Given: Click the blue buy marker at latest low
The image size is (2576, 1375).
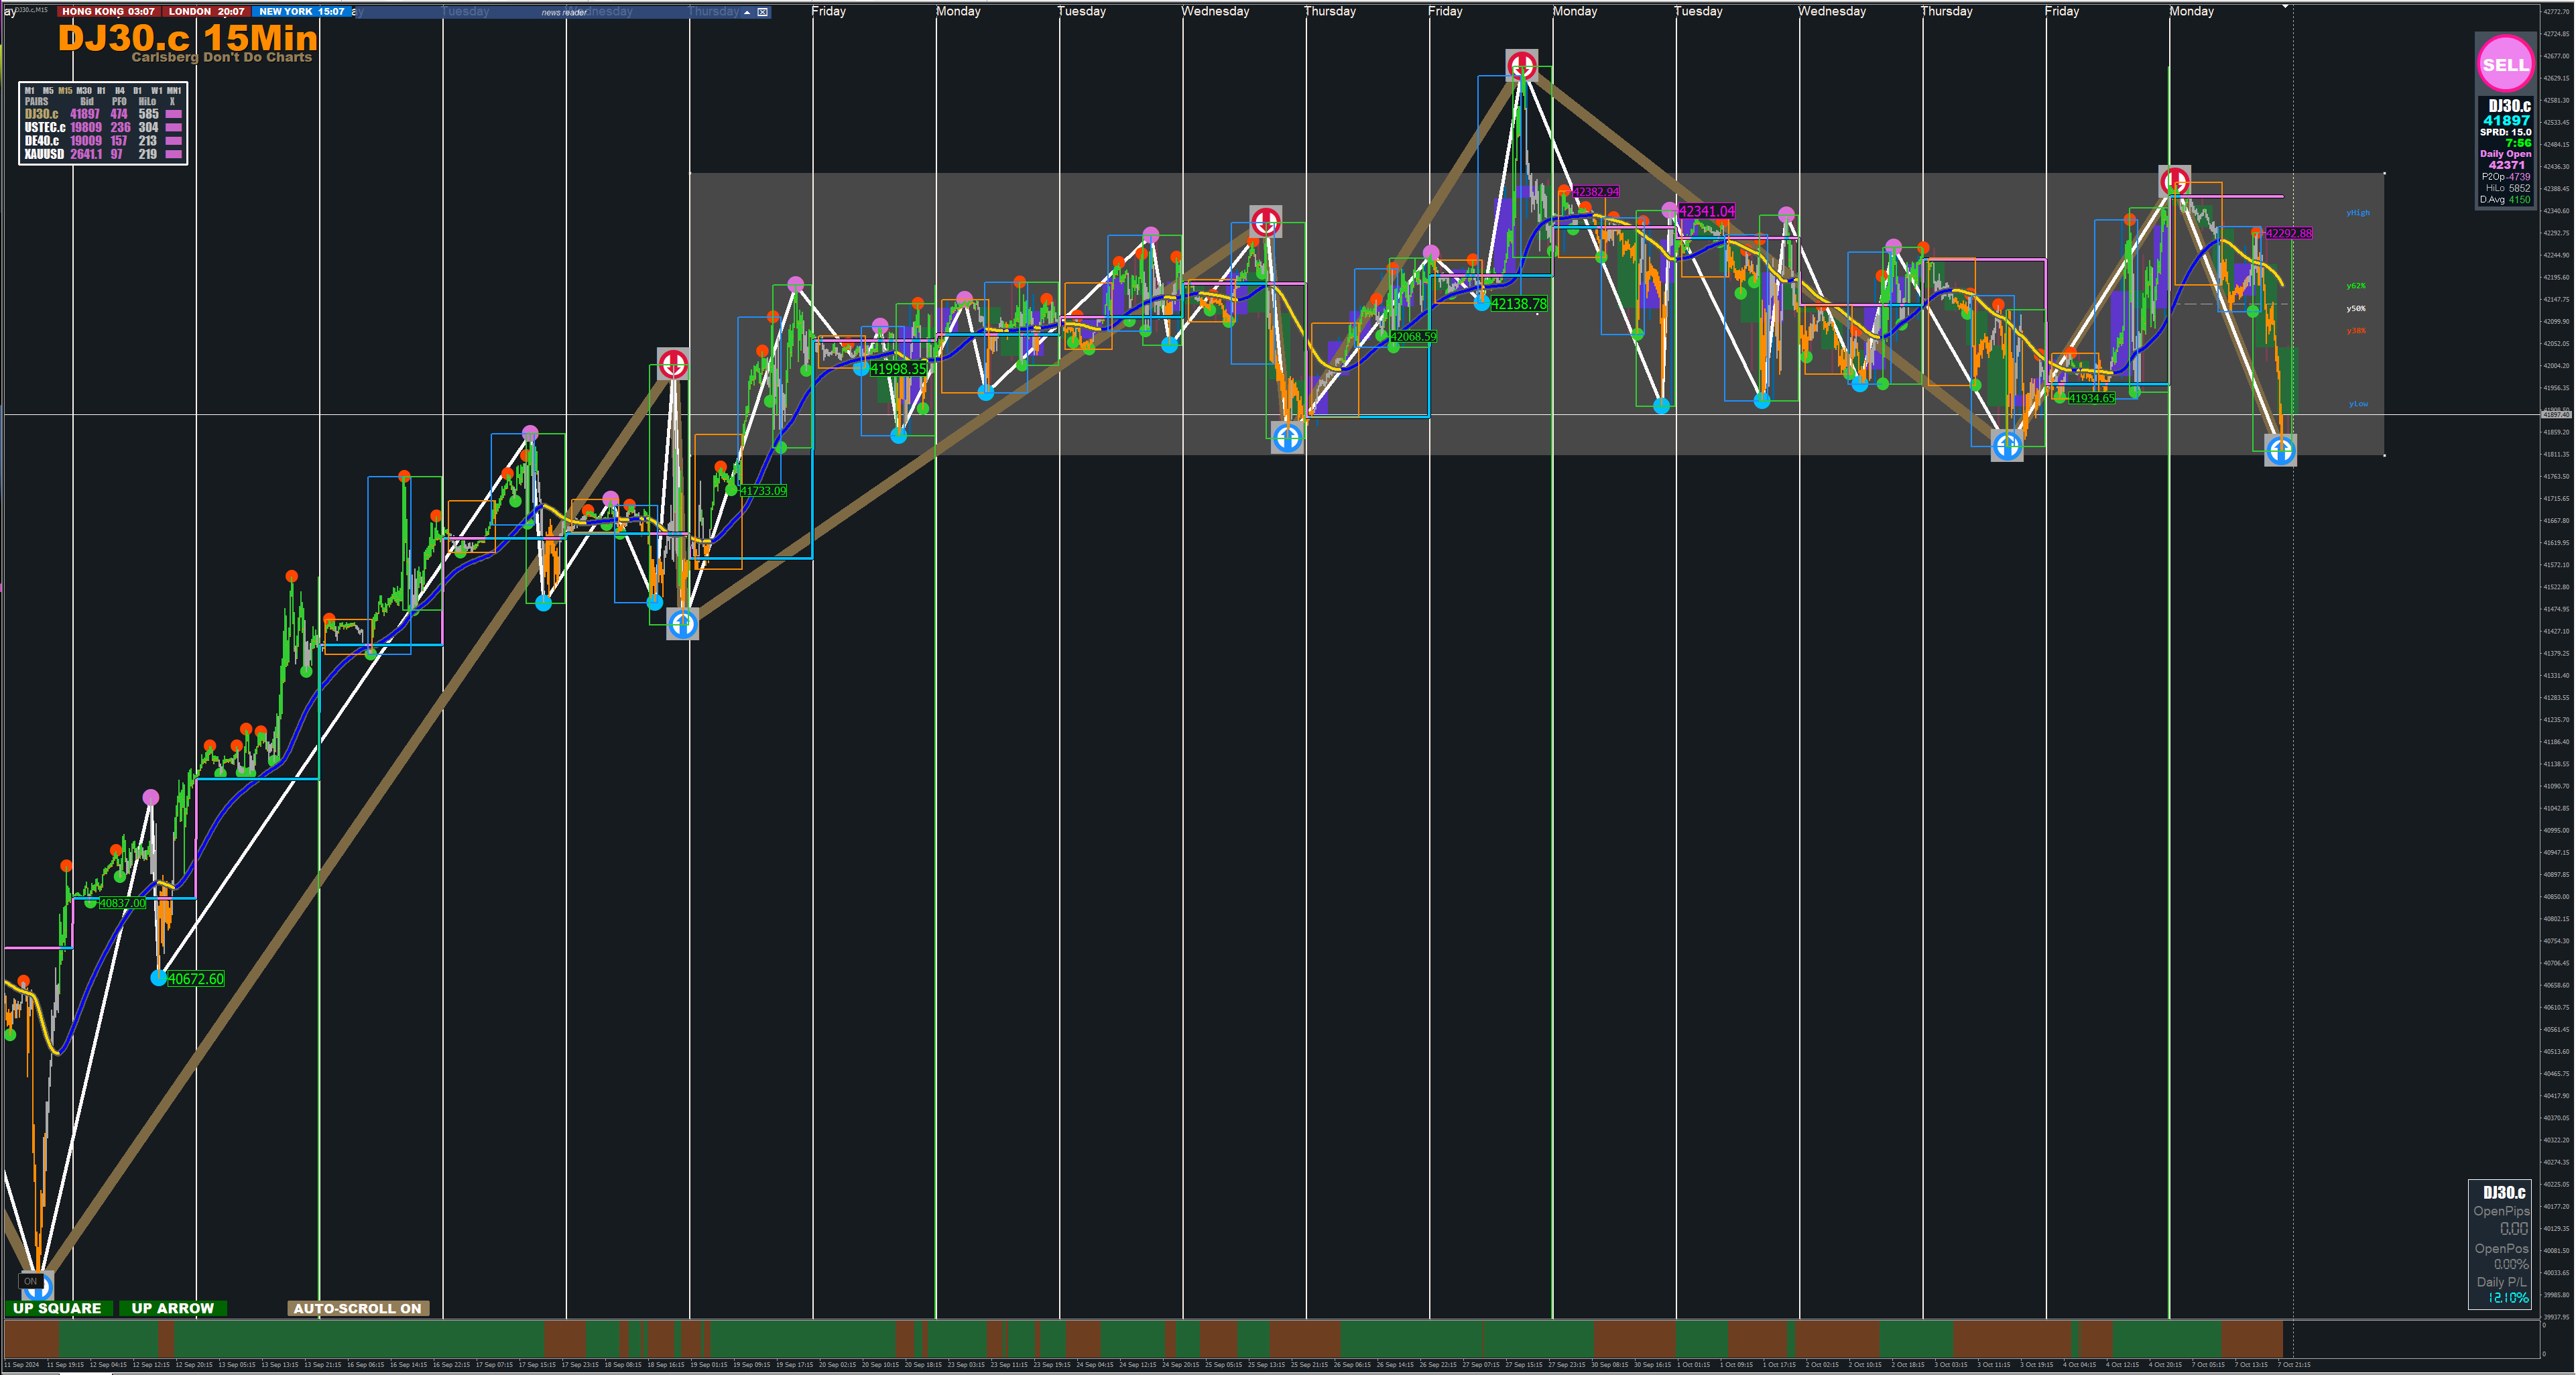Looking at the screenshot, I should [2280, 450].
